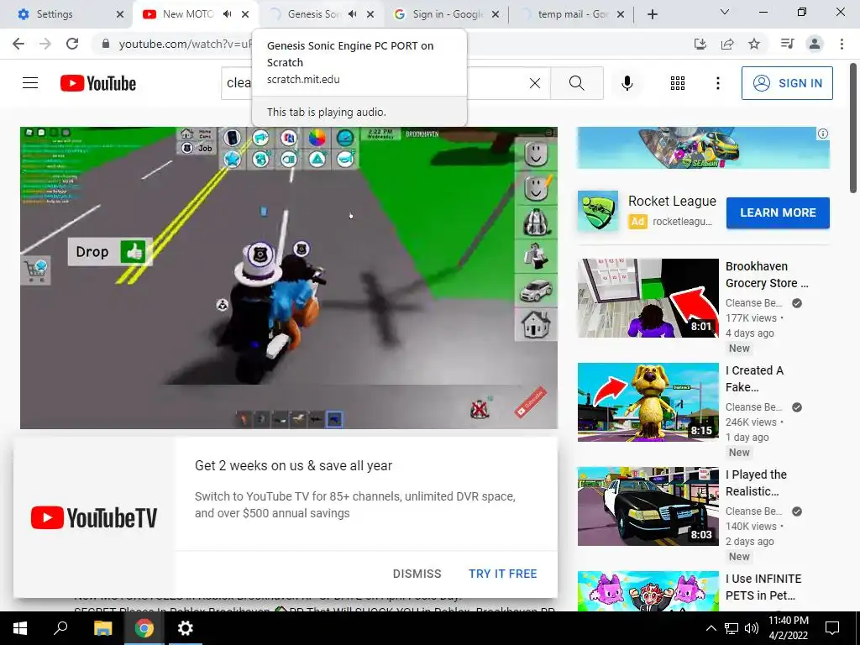Start voice search with microphone icon
The image size is (860, 645).
[x=627, y=83]
